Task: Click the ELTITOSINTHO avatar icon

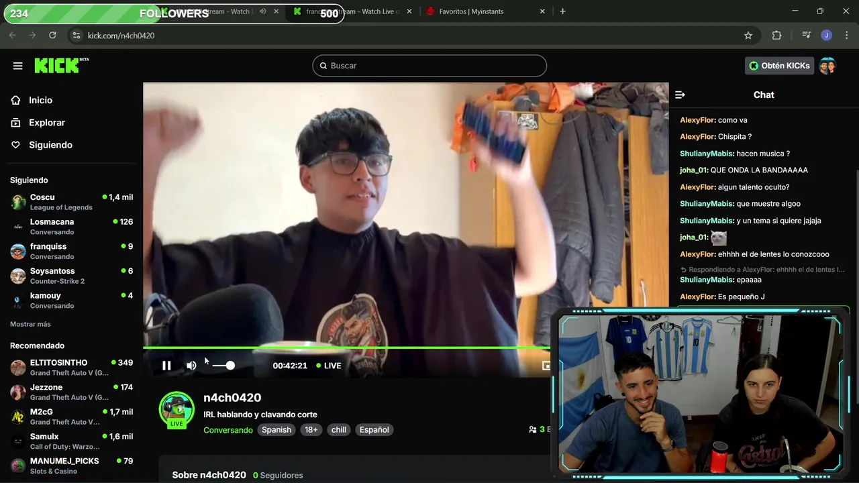Action: click(x=18, y=368)
